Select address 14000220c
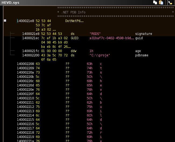175x142 pixels. pyautogui.click(x=26, y=81)
